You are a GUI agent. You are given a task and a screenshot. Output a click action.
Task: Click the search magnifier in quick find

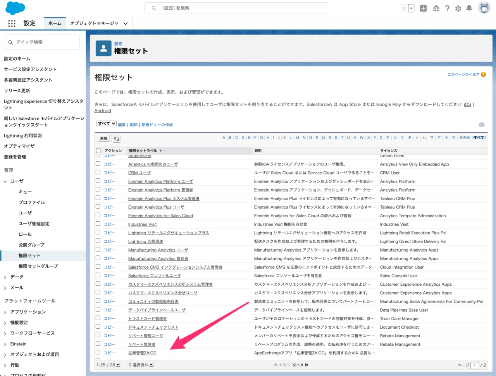point(10,42)
